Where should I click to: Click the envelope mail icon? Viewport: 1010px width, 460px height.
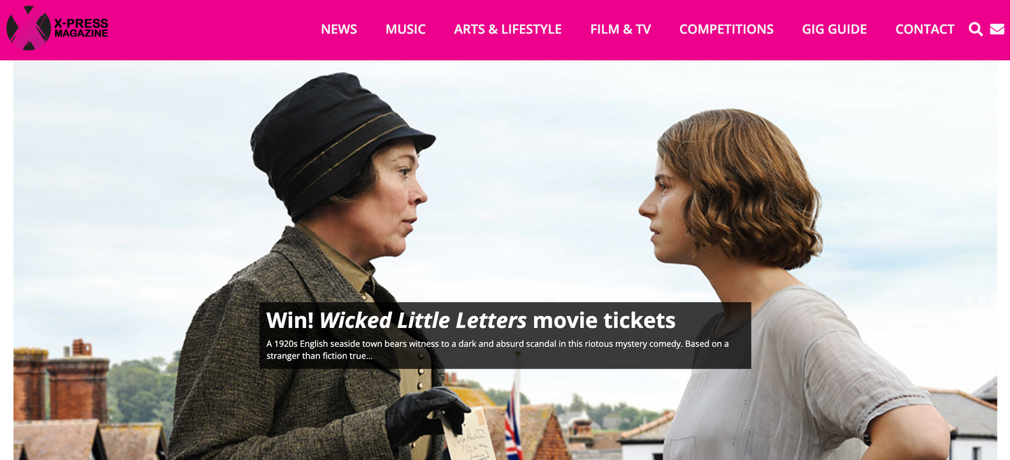coord(997,29)
